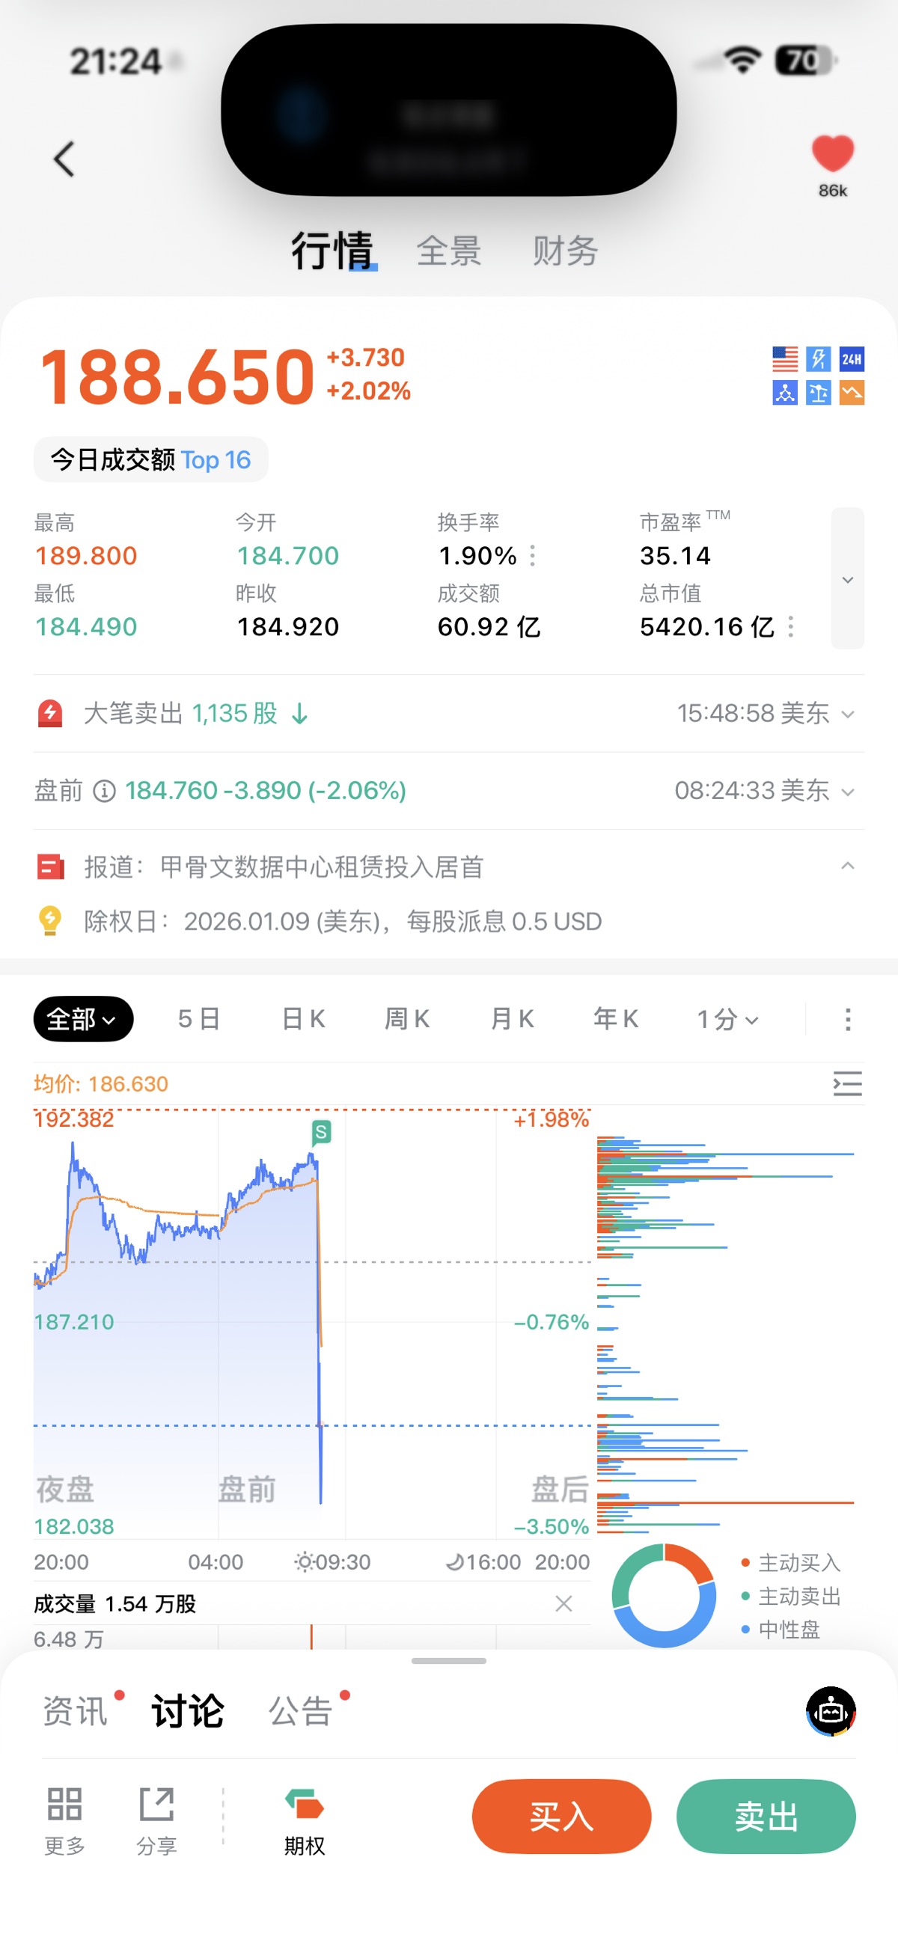This screenshot has width=898, height=1946.
Task: Switch to the 日K chart tab
Action: click(x=303, y=1019)
